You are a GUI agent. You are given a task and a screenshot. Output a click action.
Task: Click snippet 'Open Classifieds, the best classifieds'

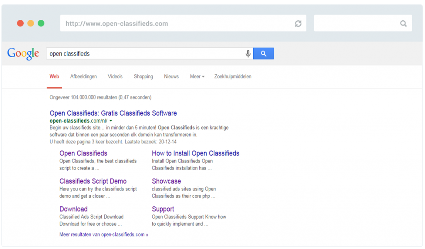(x=98, y=161)
